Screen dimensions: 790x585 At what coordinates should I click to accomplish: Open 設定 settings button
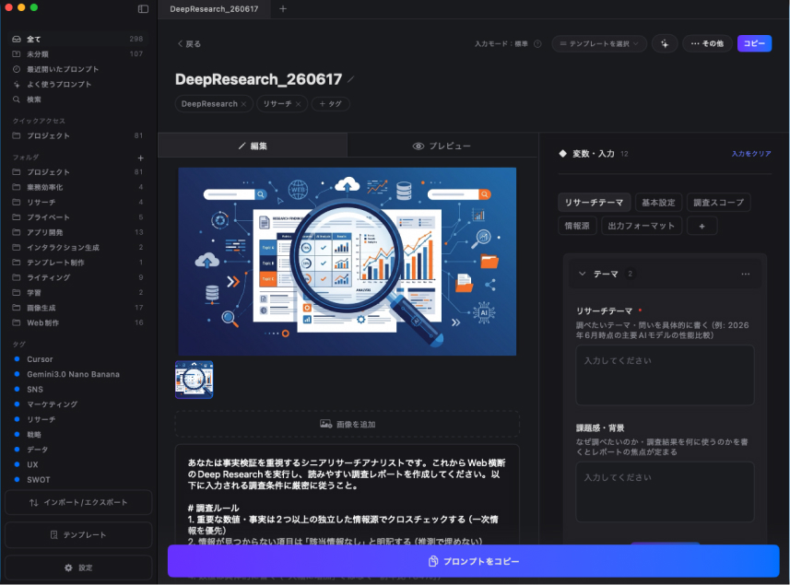point(78,567)
